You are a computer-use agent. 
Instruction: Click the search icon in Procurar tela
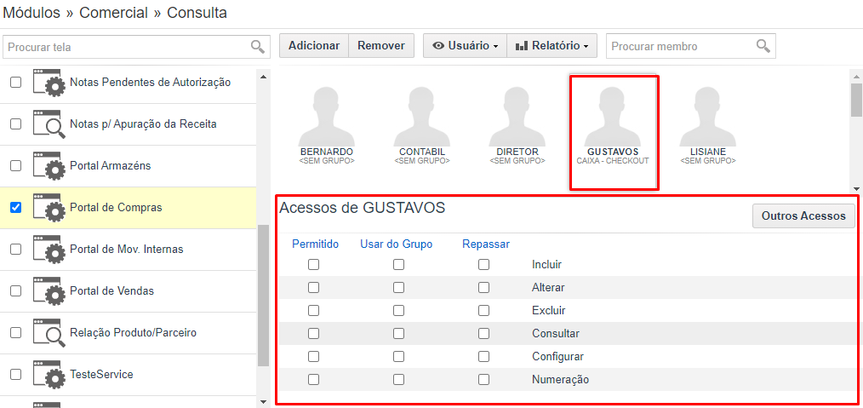click(258, 46)
